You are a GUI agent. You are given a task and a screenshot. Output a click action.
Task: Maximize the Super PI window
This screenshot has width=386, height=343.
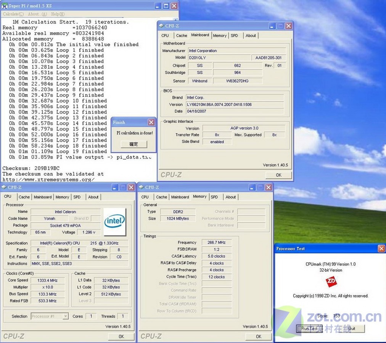point(166,6)
